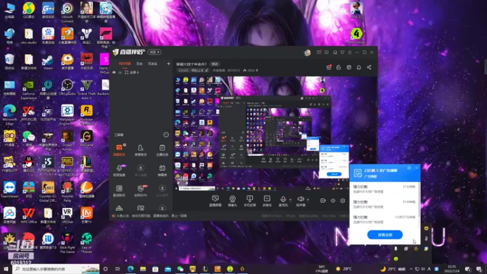Add a 多媒体 media source

click(267, 201)
